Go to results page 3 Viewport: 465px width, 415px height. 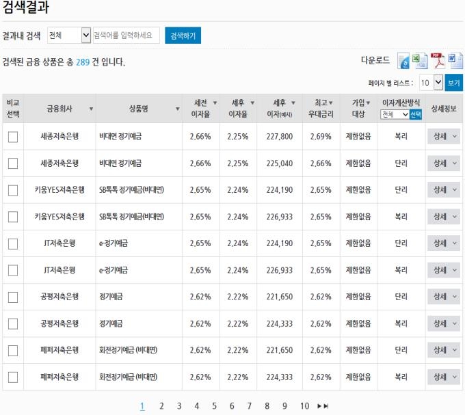click(x=179, y=406)
